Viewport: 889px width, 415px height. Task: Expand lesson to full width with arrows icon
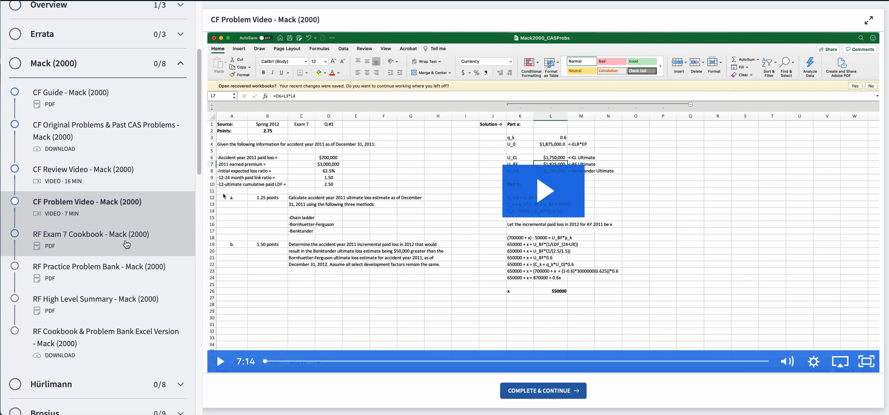(869, 20)
